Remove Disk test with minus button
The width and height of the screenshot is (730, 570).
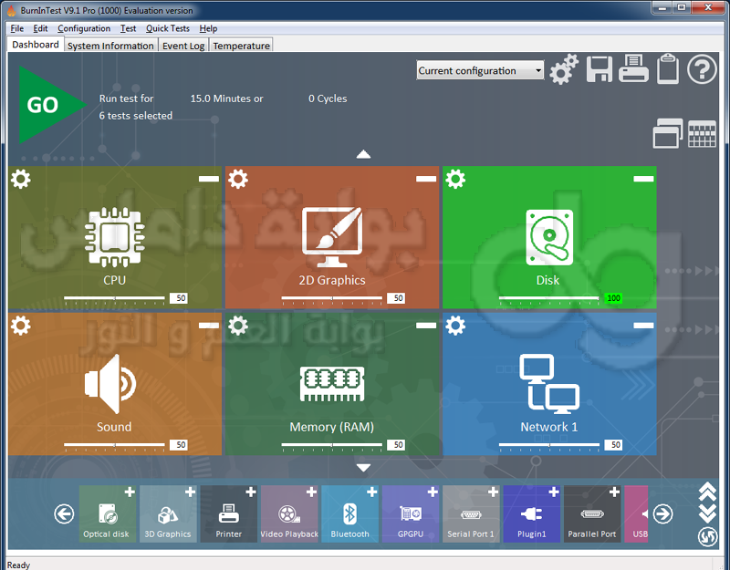click(x=643, y=179)
